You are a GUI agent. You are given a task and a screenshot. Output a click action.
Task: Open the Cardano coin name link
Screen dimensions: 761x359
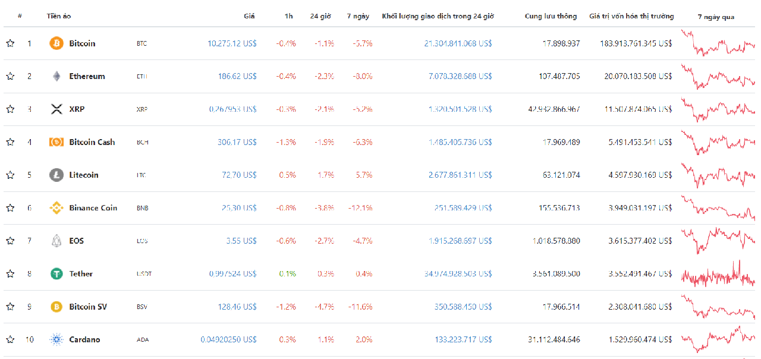[84, 339]
